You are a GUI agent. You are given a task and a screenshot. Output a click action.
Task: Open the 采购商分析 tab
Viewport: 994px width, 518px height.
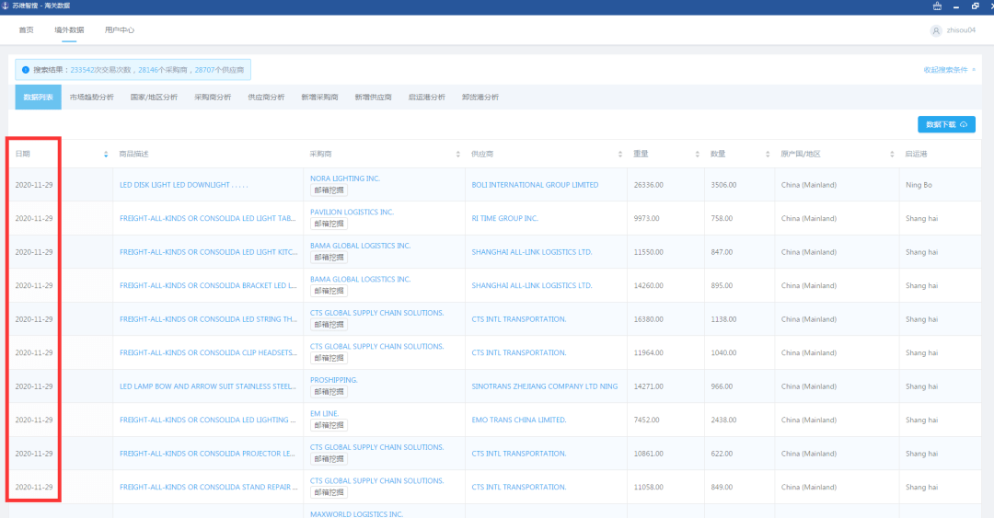tap(213, 97)
